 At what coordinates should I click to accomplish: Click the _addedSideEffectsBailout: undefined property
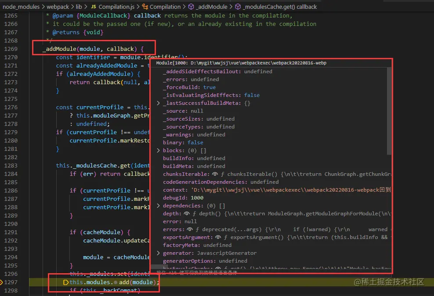[217, 71]
